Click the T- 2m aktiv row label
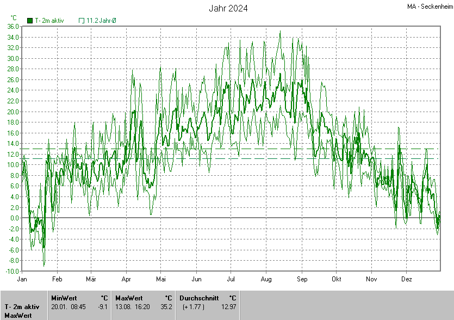The width and height of the screenshot is (454, 320). pos(22,307)
